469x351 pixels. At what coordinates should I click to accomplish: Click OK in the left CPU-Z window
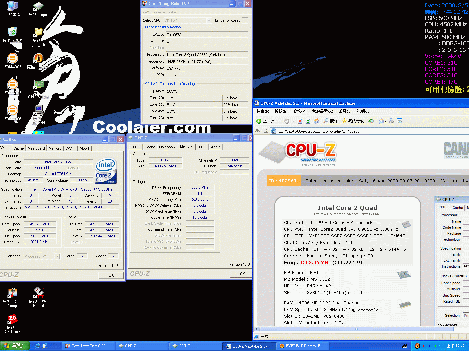pyautogui.click(x=111, y=275)
